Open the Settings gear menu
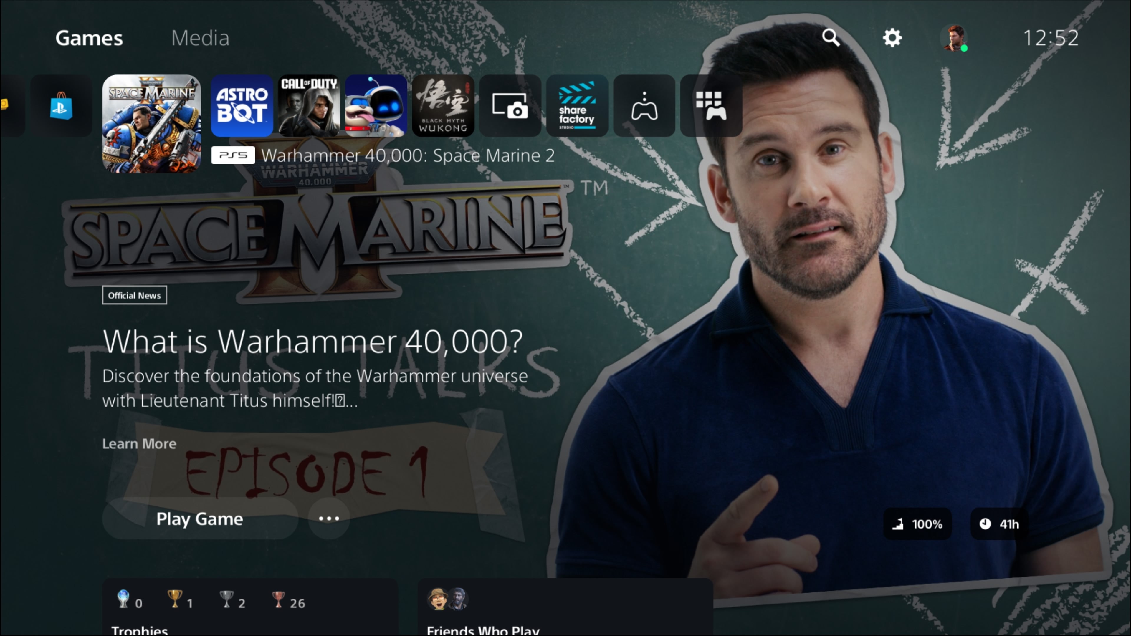This screenshot has width=1131, height=636. (x=892, y=37)
